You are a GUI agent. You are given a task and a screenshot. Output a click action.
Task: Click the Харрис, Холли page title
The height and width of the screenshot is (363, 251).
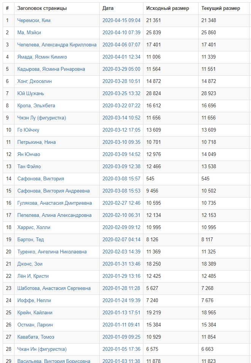coord(34,228)
